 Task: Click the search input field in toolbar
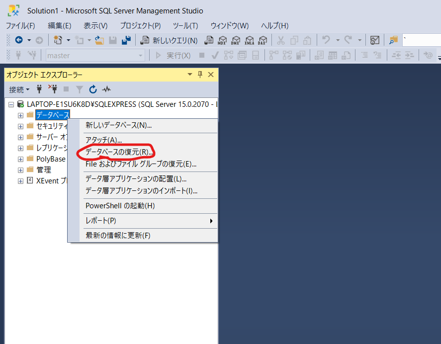(422, 40)
